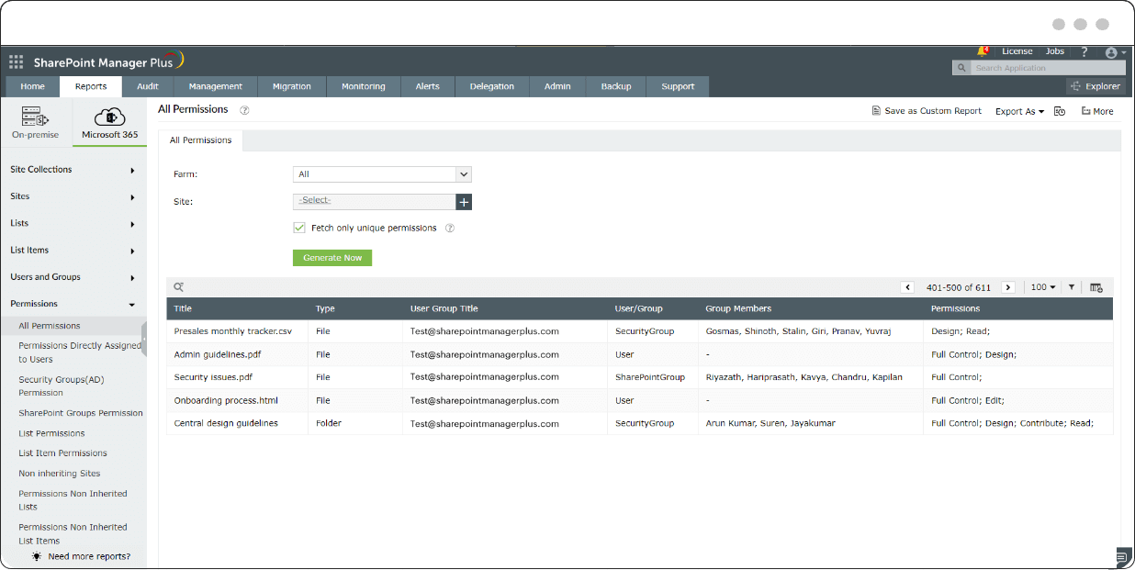
Task: Select Permissions Directly Assigned to Users
Action: pos(80,352)
